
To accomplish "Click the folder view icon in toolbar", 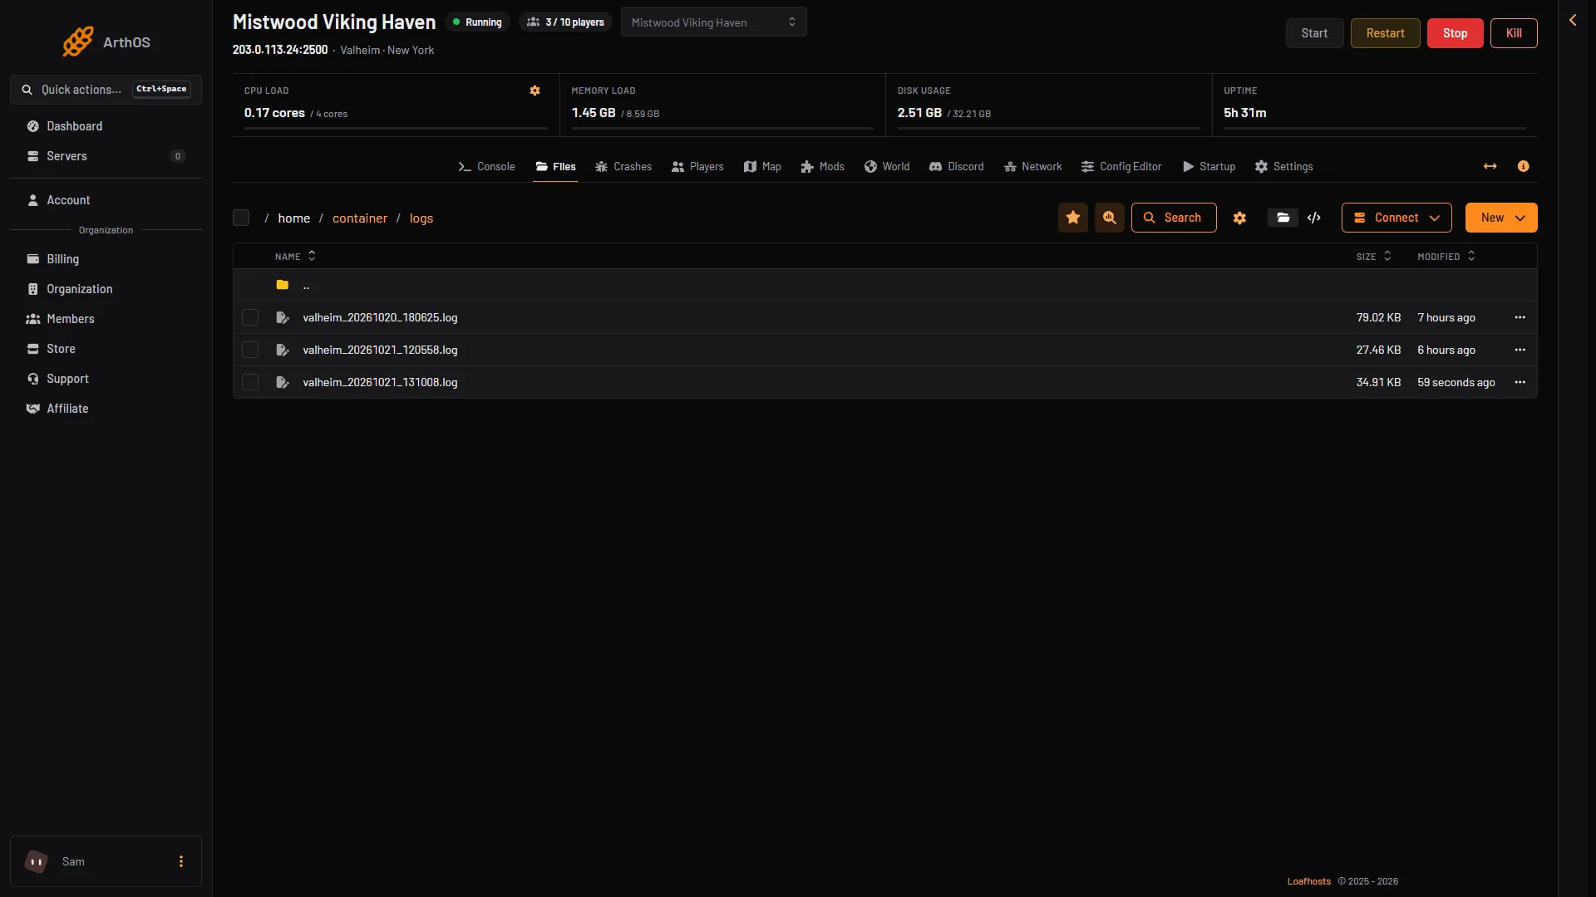I will (x=1283, y=218).
